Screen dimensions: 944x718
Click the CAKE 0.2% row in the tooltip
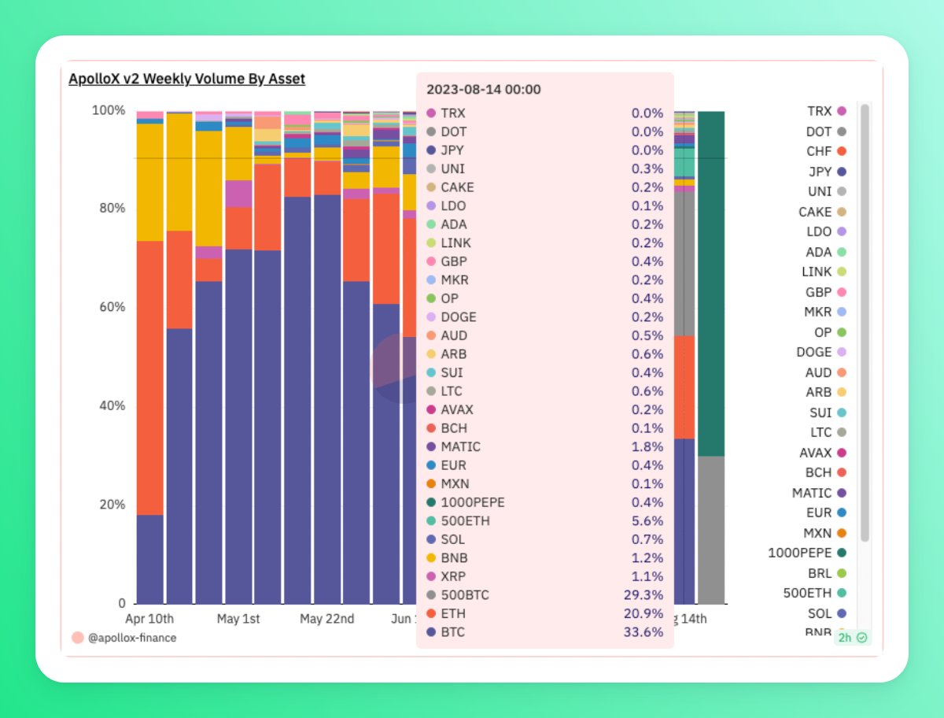[x=544, y=187]
